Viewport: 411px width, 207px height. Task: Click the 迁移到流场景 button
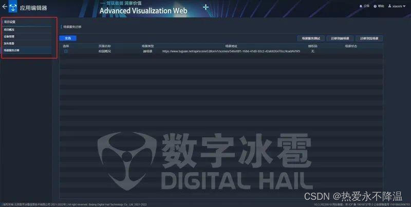pos(369,38)
